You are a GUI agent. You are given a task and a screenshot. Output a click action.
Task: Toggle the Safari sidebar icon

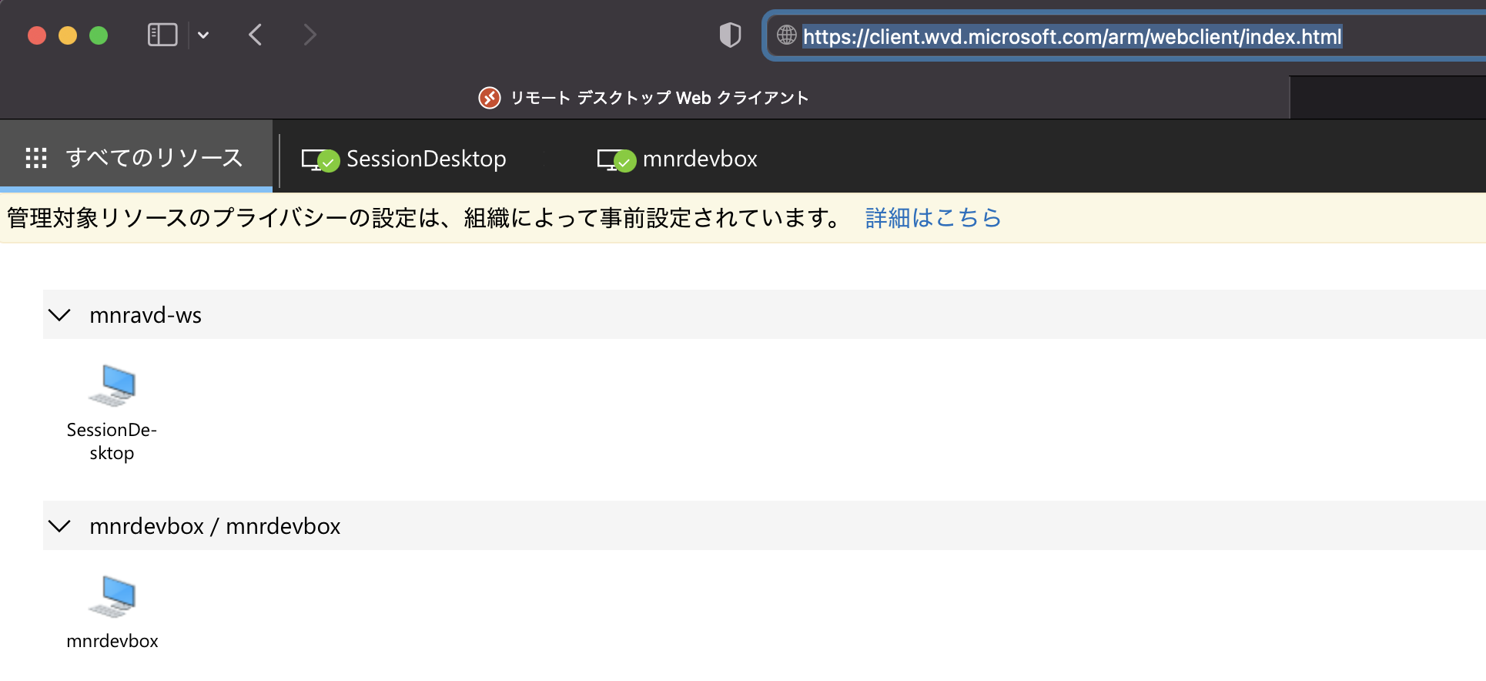pos(162,35)
